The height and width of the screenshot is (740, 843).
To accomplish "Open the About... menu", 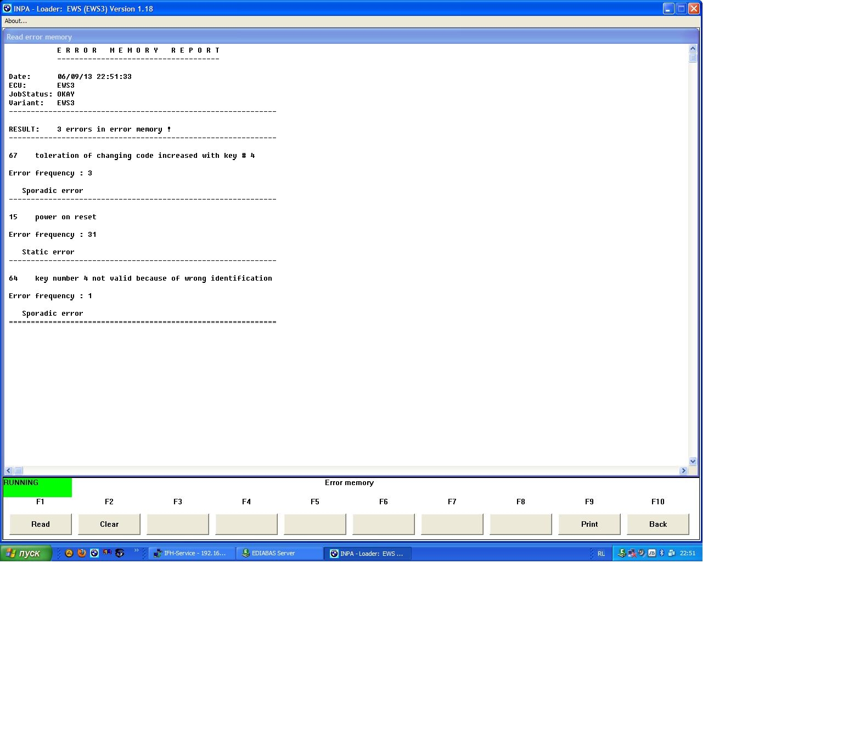I will tap(15, 21).
